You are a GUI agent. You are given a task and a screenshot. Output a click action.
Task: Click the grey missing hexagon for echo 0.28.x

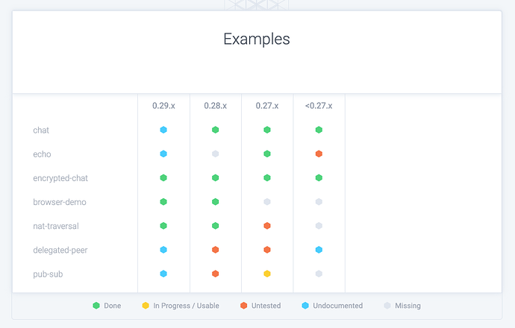click(216, 154)
